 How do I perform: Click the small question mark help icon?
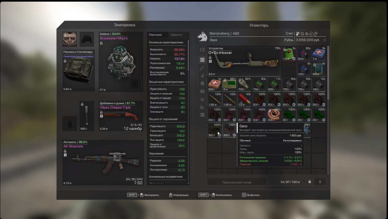pyautogui.click(x=325, y=40)
